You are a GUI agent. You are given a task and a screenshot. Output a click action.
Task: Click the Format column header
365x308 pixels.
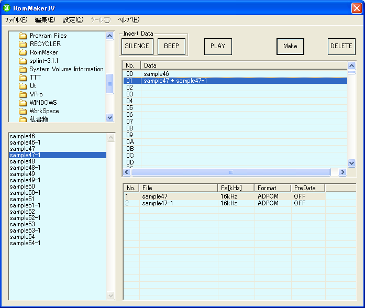click(273, 188)
